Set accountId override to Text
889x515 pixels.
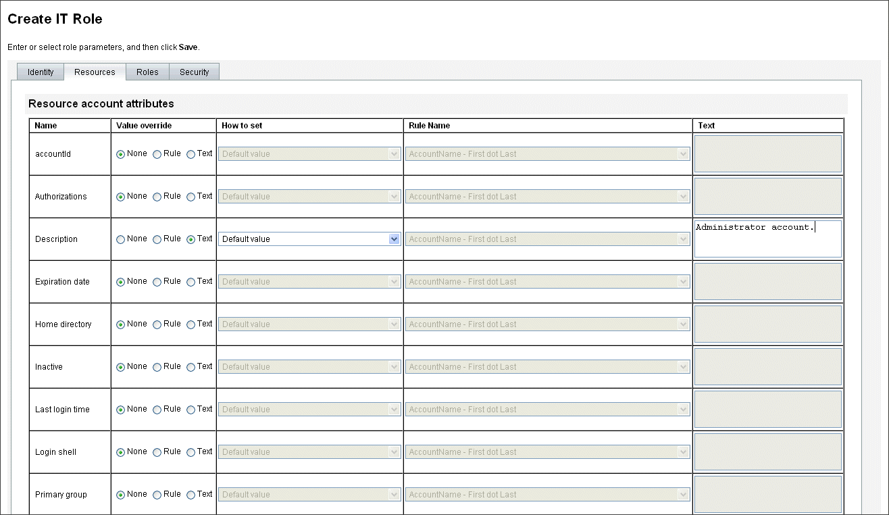click(191, 154)
